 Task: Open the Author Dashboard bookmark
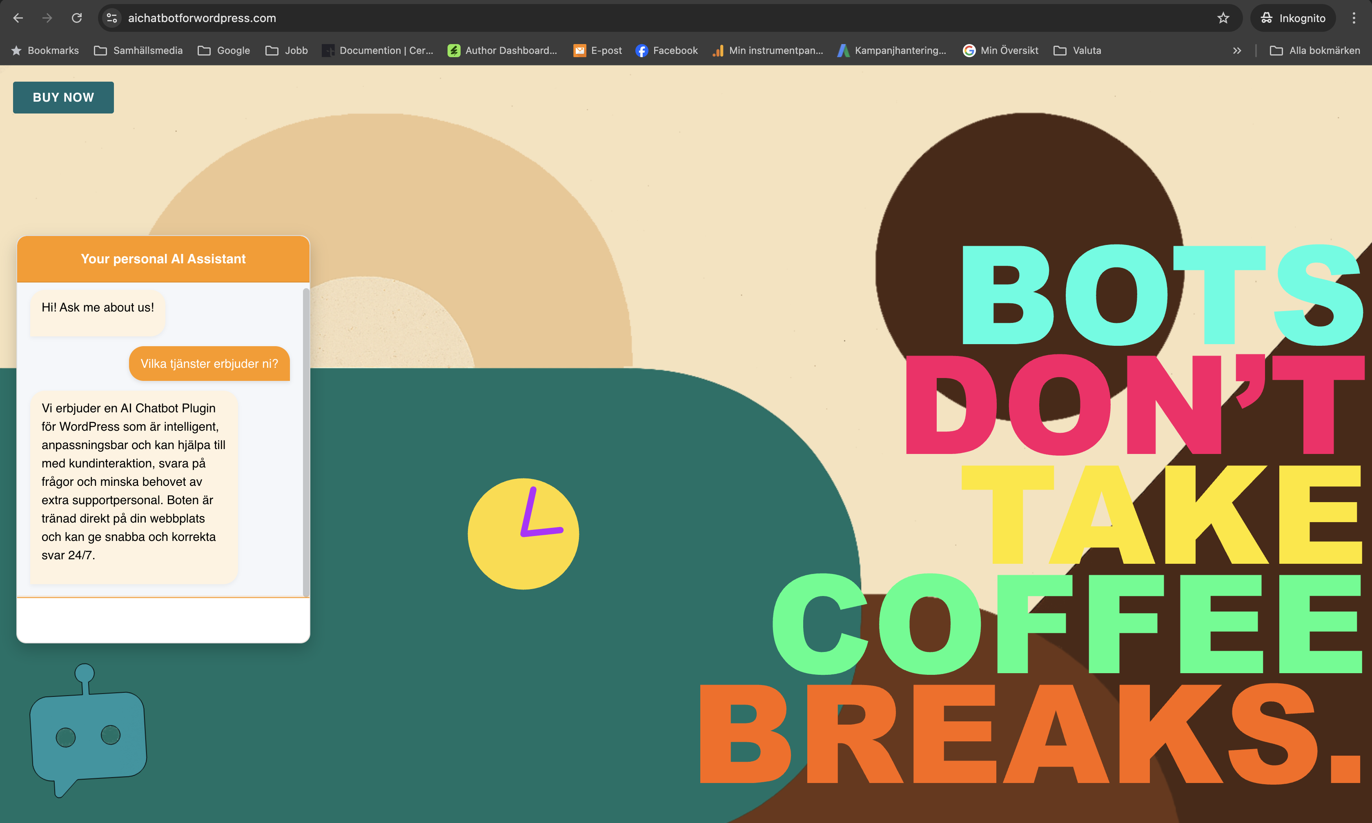502,51
